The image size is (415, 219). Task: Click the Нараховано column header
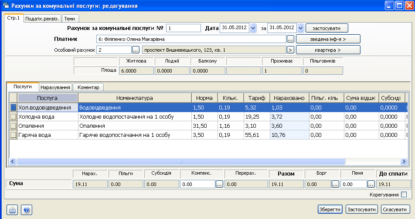(289, 98)
